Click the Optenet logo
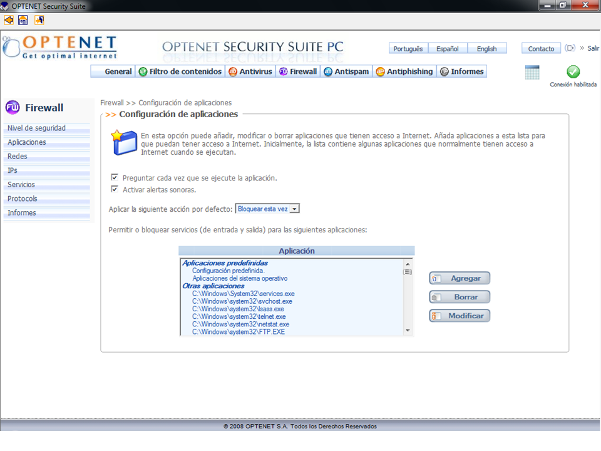This screenshot has width=601, height=451. click(59, 47)
